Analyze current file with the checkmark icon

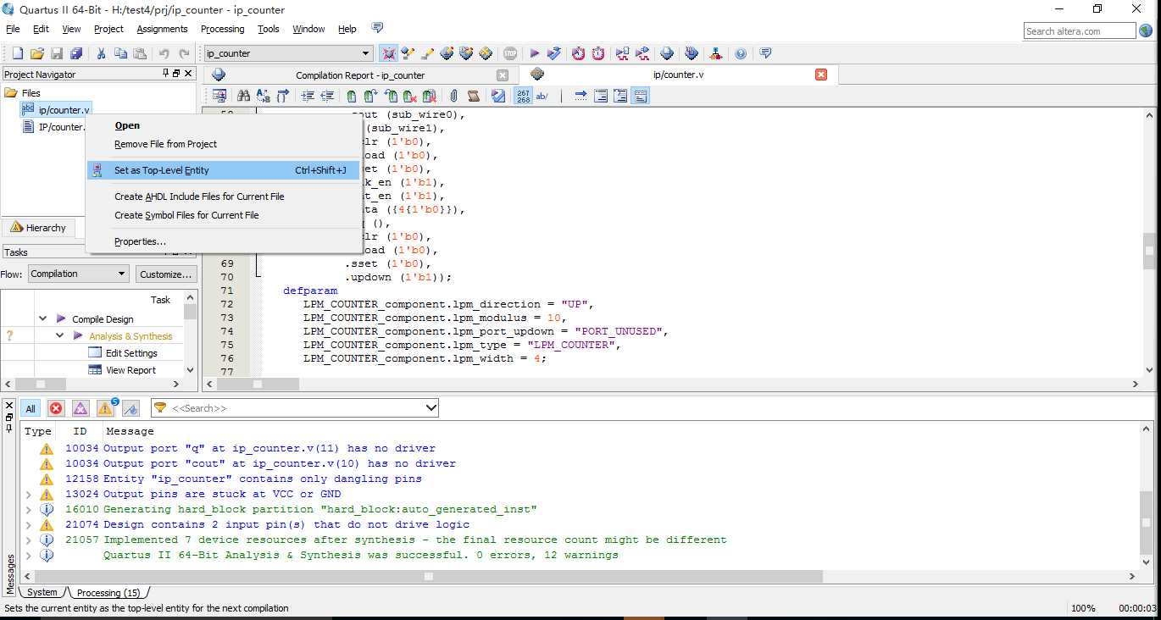[x=498, y=96]
